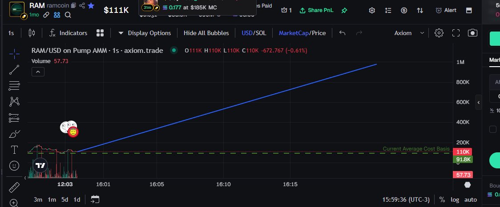Copy the ramcoin contract address
The image size is (500, 207).
pyautogui.click(x=74, y=5)
